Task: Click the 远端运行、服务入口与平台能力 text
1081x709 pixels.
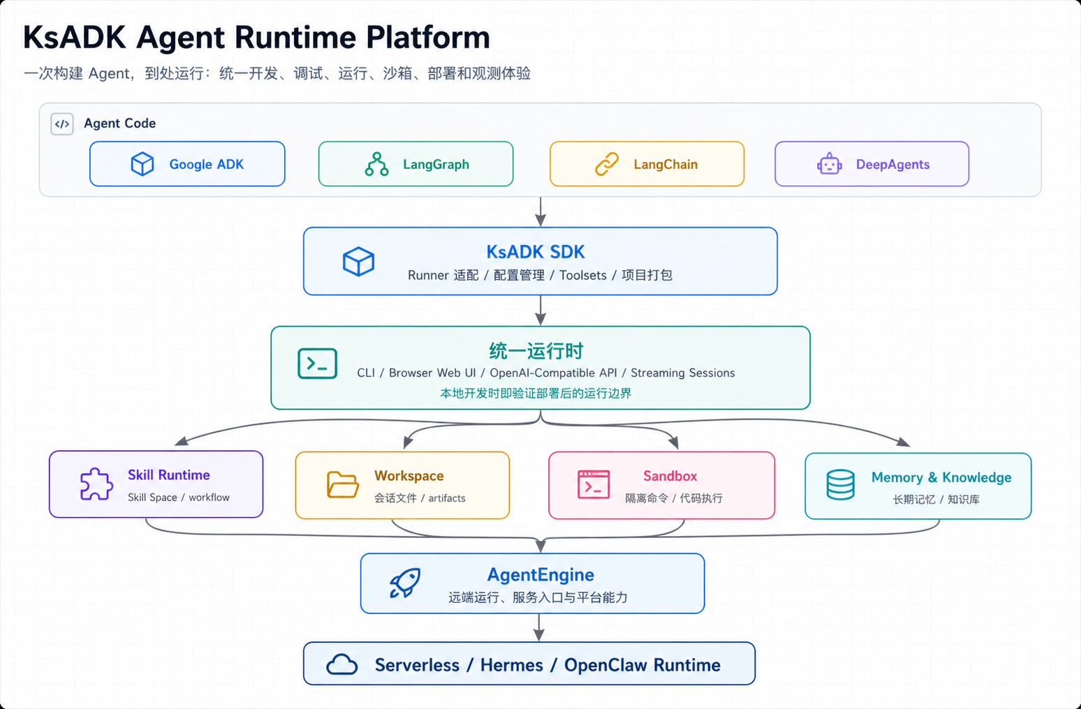Action: click(x=538, y=597)
